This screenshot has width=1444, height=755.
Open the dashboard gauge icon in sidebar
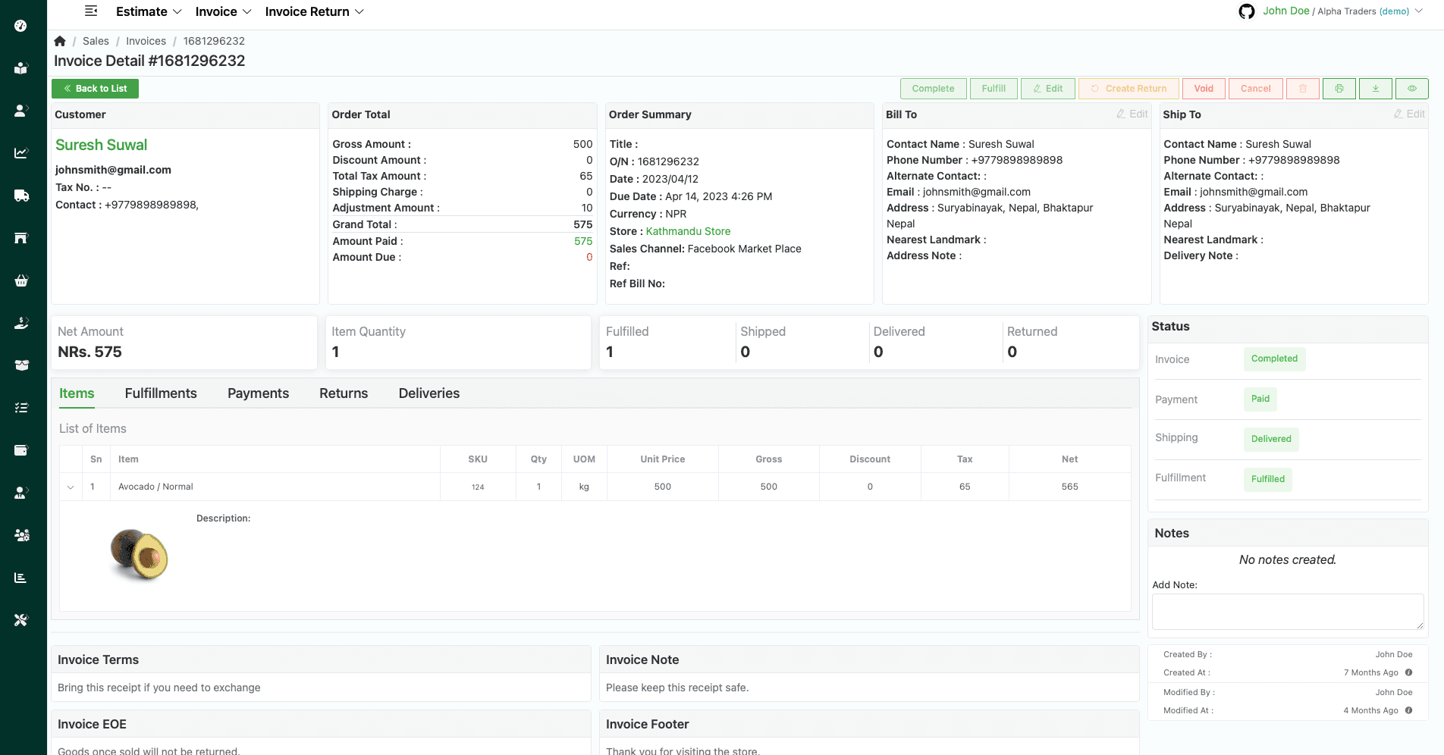21,26
